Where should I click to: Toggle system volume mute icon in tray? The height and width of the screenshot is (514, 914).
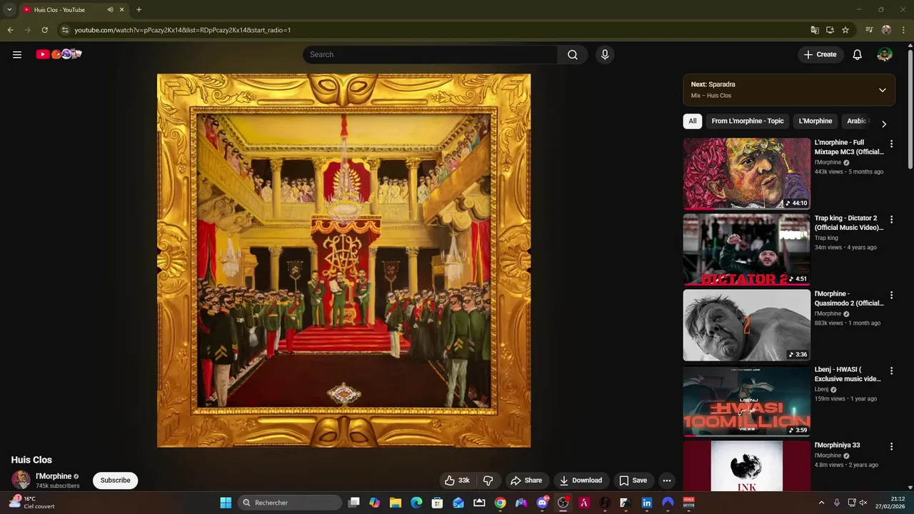(863, 503)
